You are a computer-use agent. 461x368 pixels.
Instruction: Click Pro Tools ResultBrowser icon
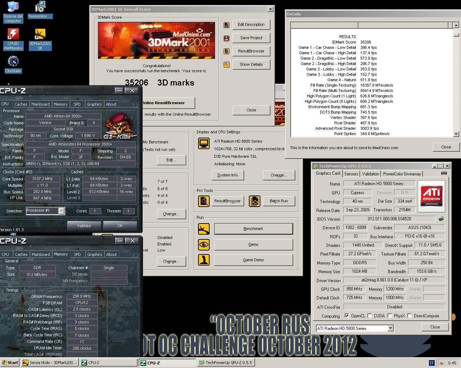pos(204,201)
